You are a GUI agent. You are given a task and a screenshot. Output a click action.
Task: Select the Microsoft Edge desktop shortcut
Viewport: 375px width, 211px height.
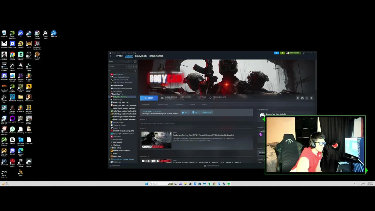pyautogui.click(x=21, y=152)
